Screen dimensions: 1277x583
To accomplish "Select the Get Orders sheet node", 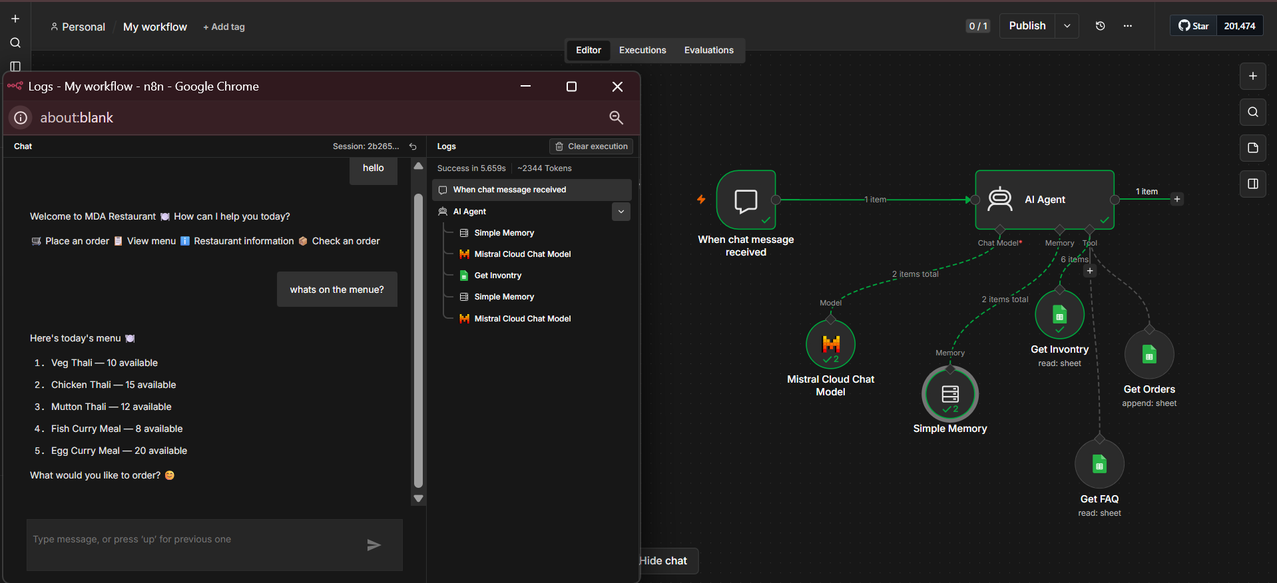I will click(x=1149, y=354).
